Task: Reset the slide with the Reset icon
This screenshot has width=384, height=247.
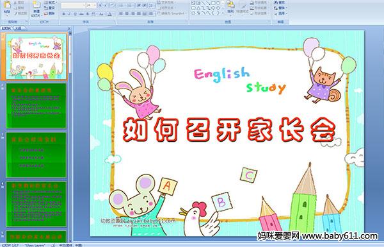Action: pos(46,8)
